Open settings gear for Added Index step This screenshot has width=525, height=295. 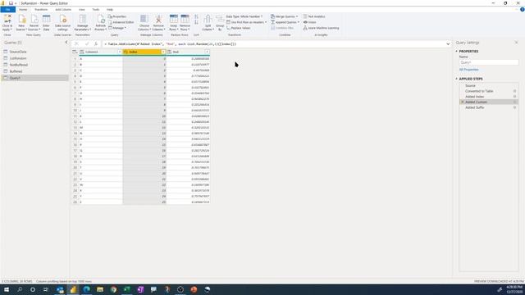(x=514, y=97)
